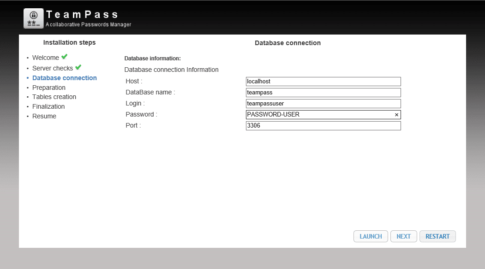485x269 pixels.
Task: Select the Database connection step
Action: point(64,78)
